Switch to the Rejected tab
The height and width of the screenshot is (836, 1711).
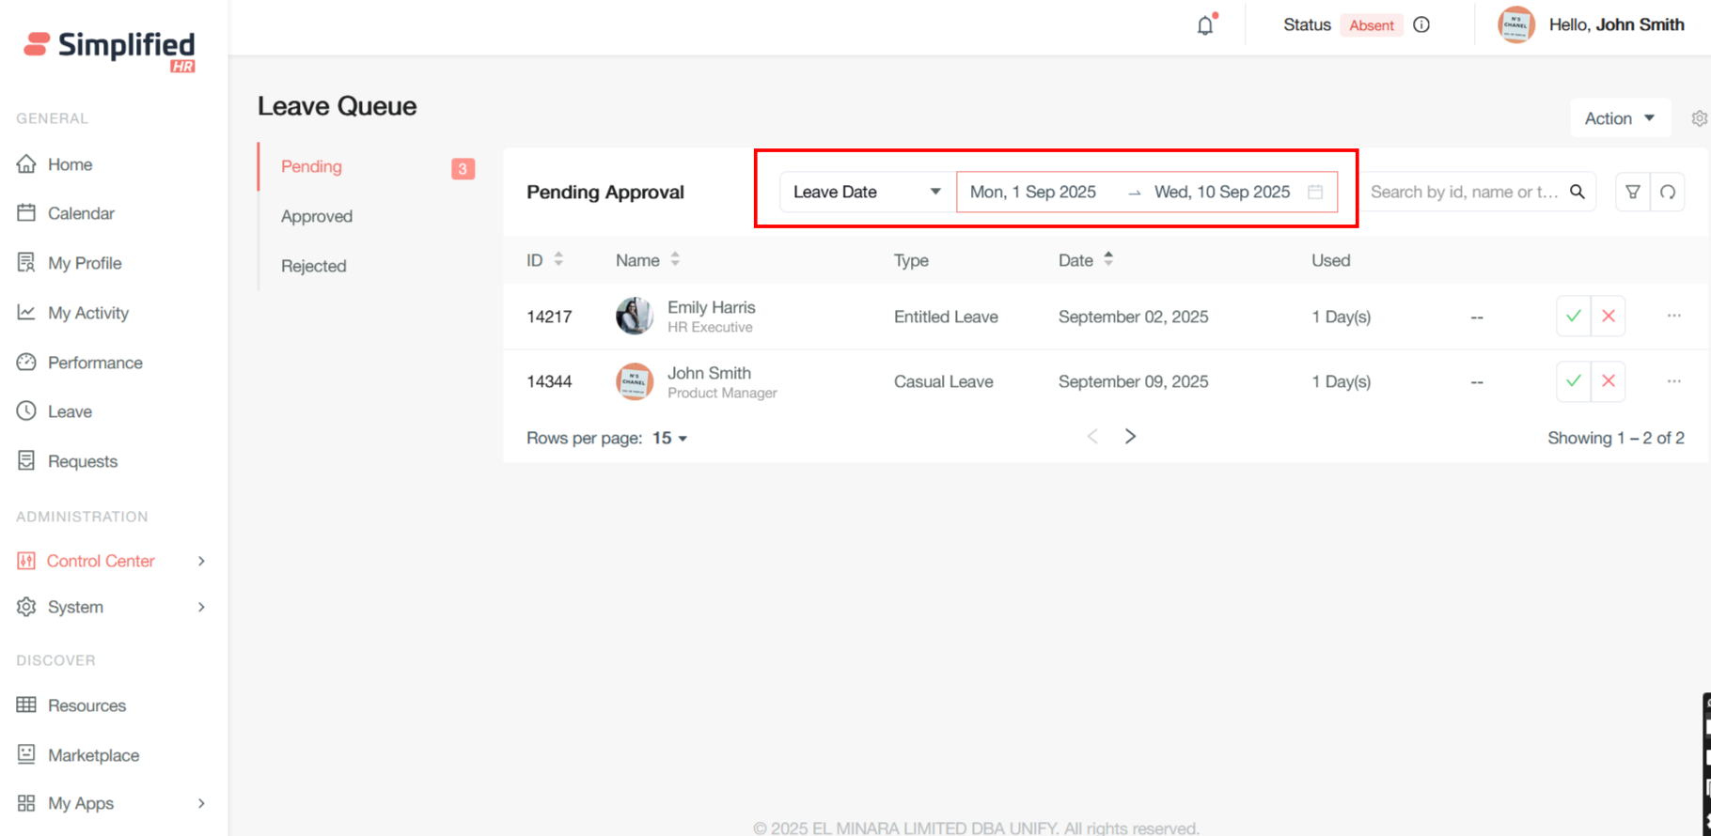coord(314,266)
